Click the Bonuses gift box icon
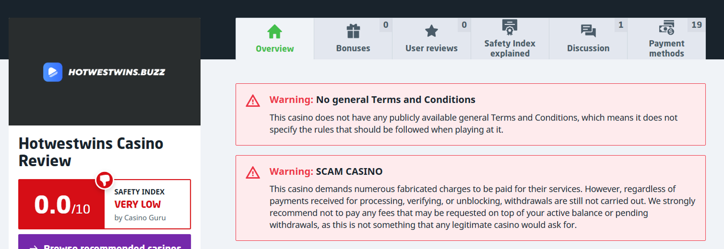The width and height of the screenshot is (724, 249). click(353, 31)
